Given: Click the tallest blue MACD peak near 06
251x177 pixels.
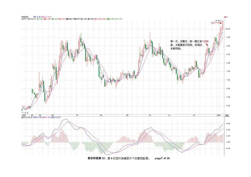Looking at the screenshot, I should pyautogui.click(x=66, y=119).
